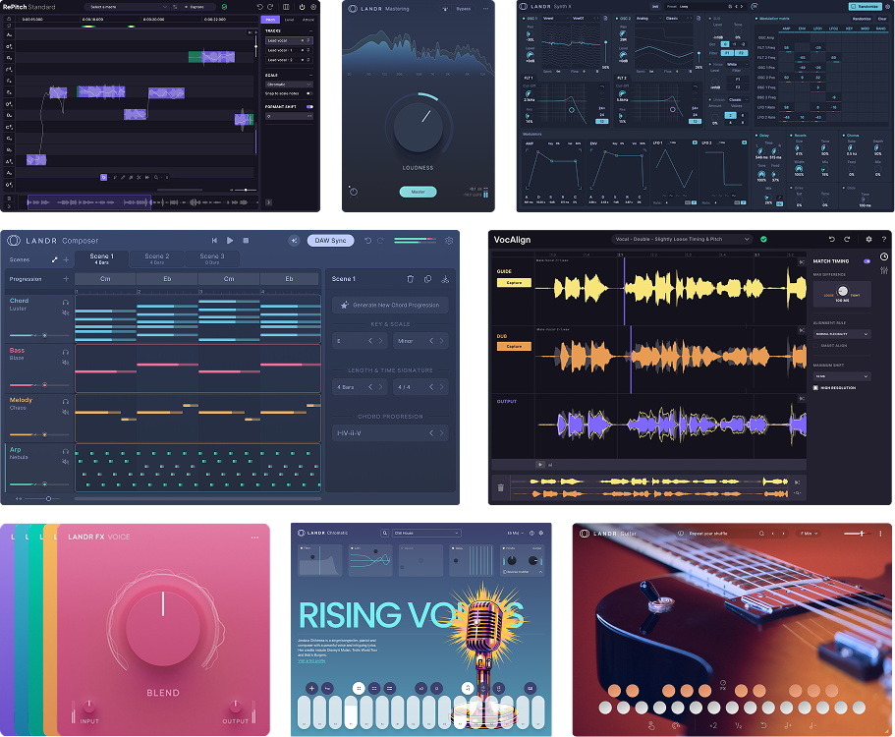
Task: Click Master button in LANDR Mastering
Action: [x=418, y=192]
